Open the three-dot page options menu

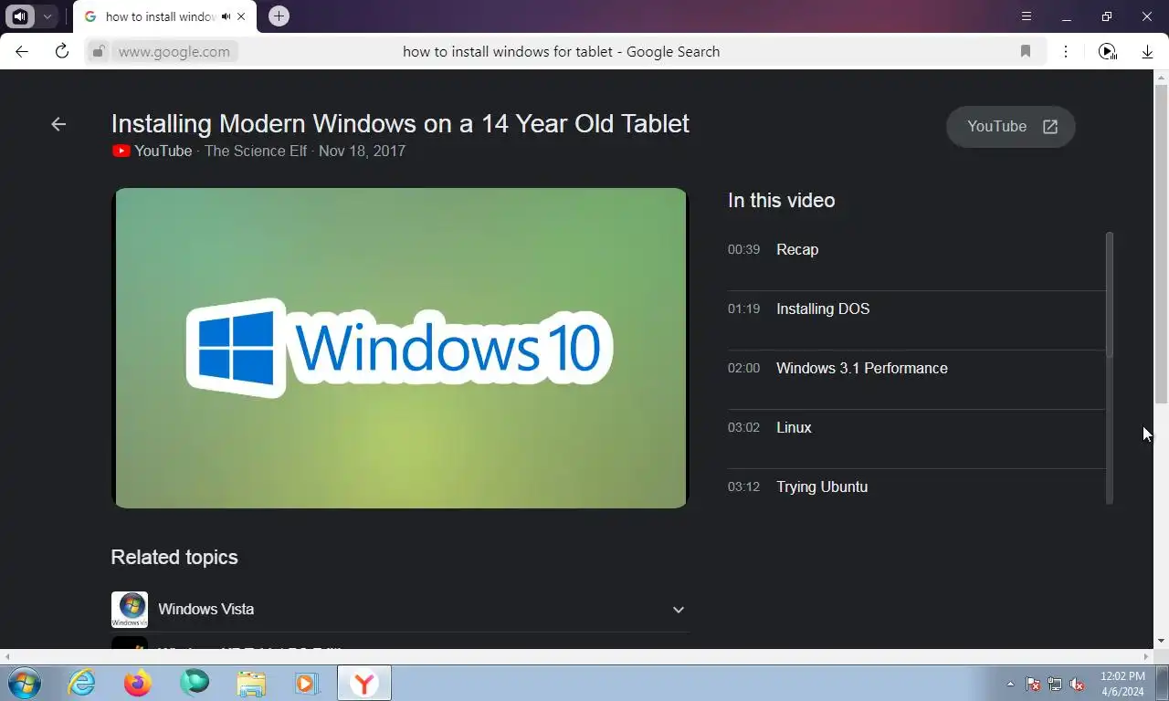coord(1066,51)
